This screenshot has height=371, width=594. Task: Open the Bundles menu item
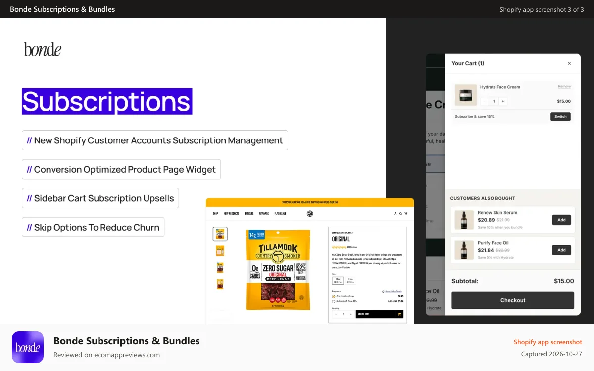pyautogui.click(x=249, y=214)
